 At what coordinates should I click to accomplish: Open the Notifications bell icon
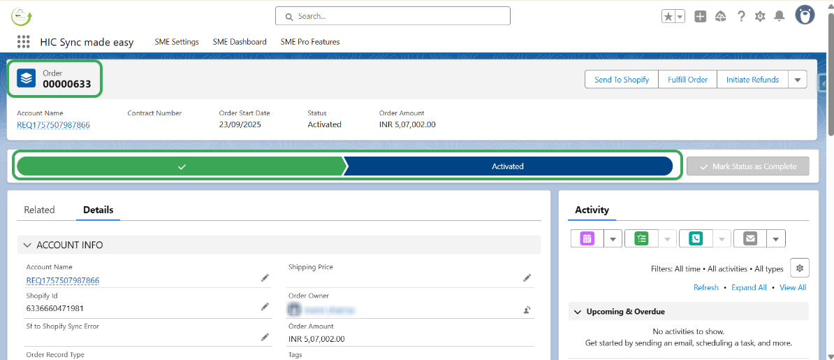[780, 17]
